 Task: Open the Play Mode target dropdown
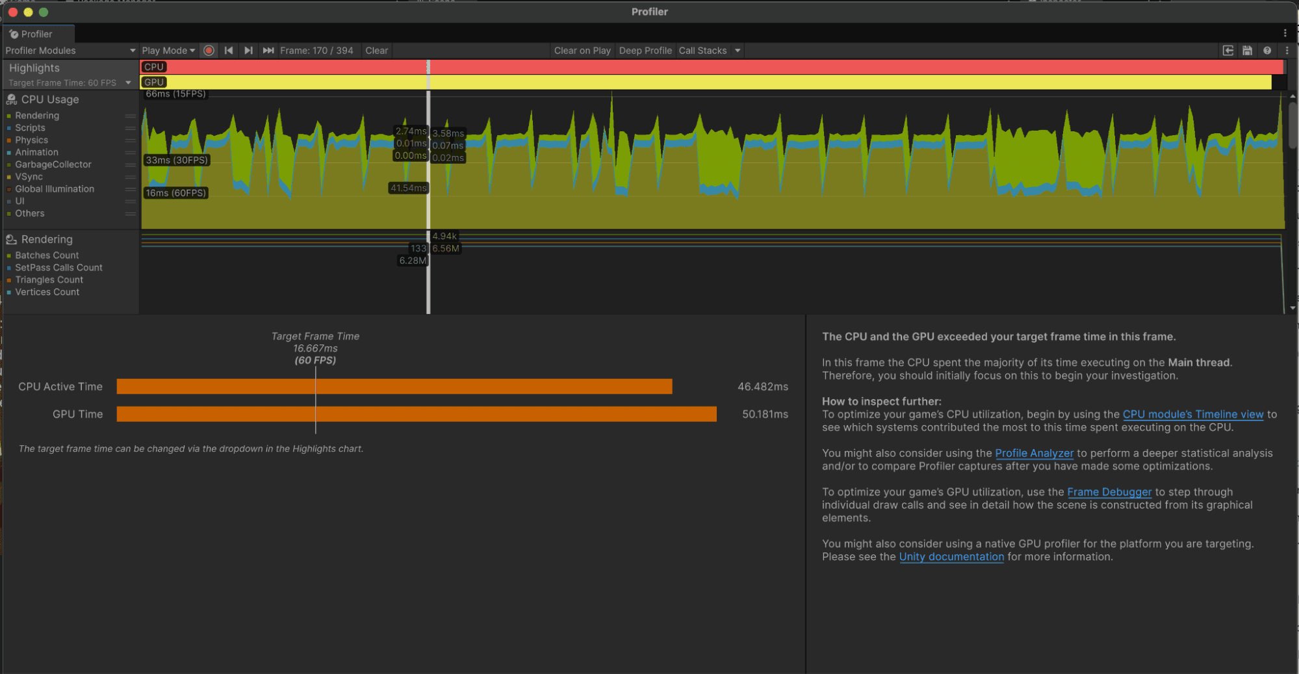pyautogui.click(x=168, y=50)
